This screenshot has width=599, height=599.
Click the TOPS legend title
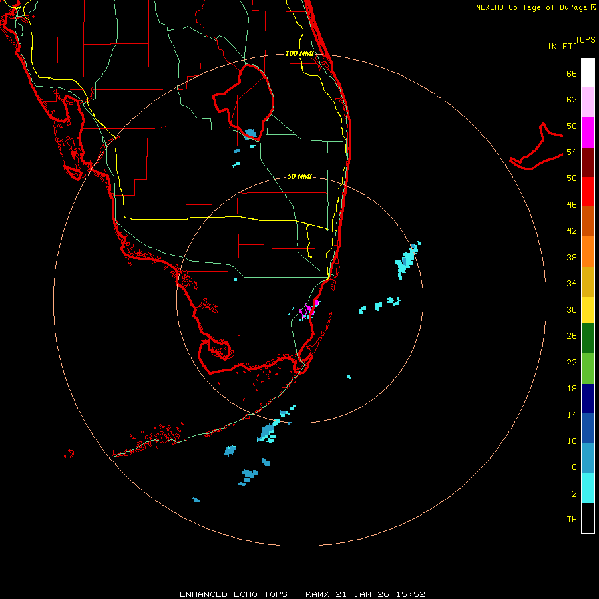pyautogui.click(x=585, y=40)
